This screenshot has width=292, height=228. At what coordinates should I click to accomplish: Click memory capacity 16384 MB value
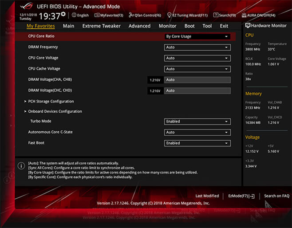253,123
